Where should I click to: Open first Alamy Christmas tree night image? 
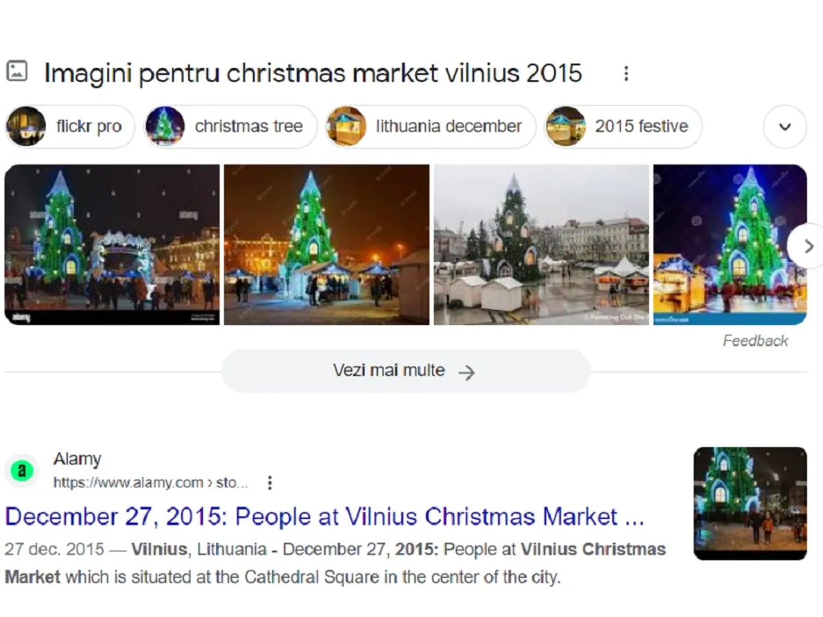click(x=112, y=245)
